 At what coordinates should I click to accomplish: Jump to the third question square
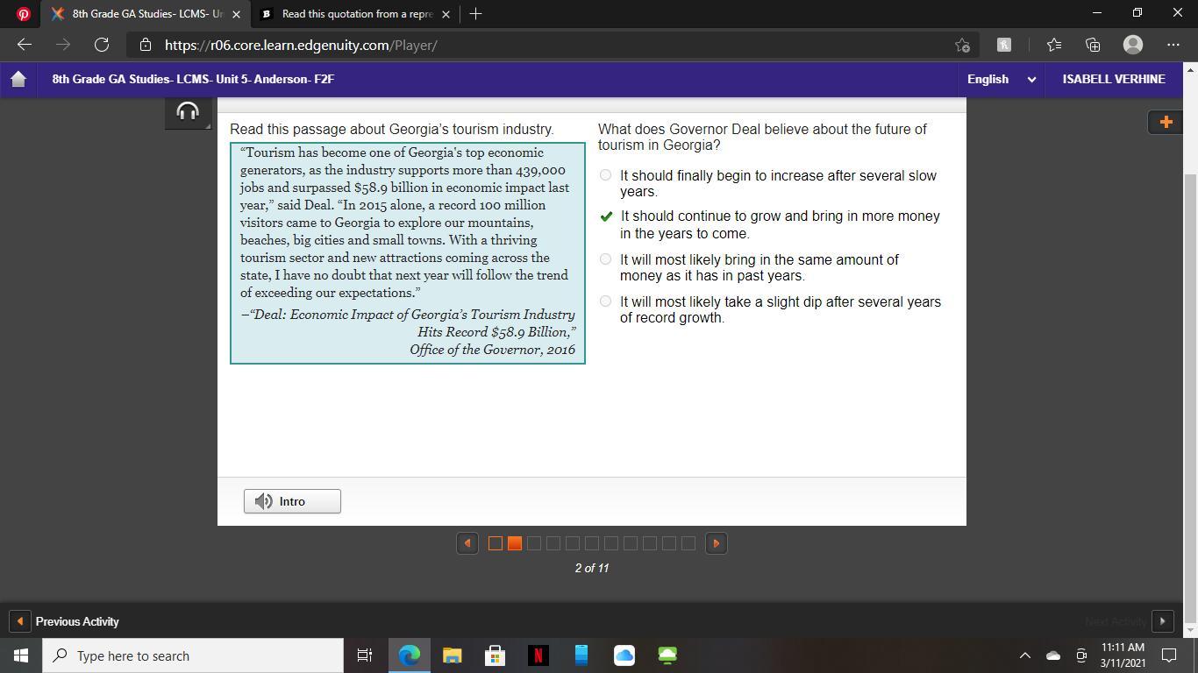tap(534, 543)
